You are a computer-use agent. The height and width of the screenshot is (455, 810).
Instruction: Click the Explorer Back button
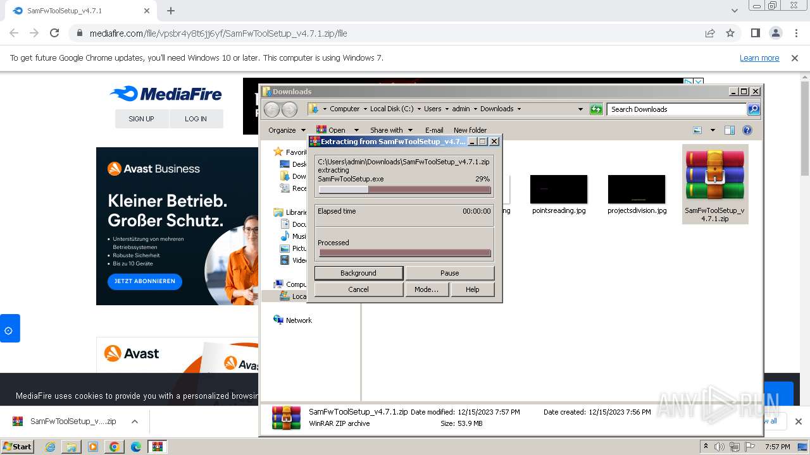[271, 109]
